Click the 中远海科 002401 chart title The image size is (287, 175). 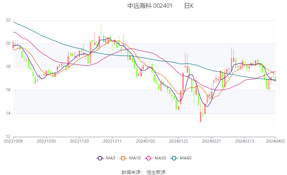[150, 6]
